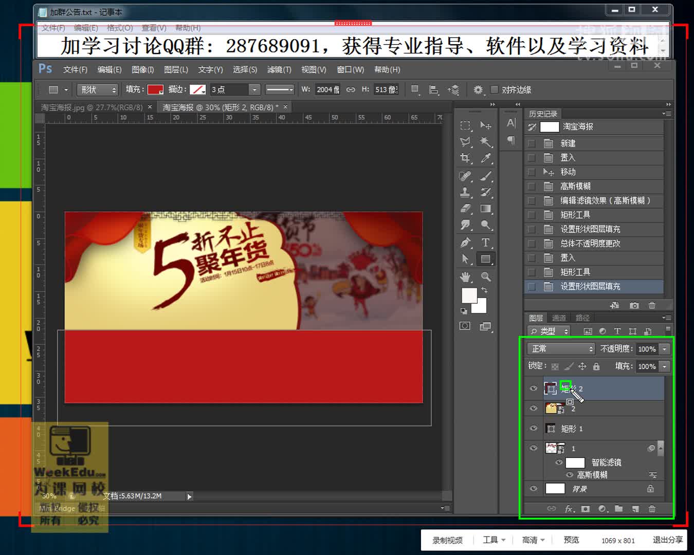Select the Pen tool

pos(465,243)
